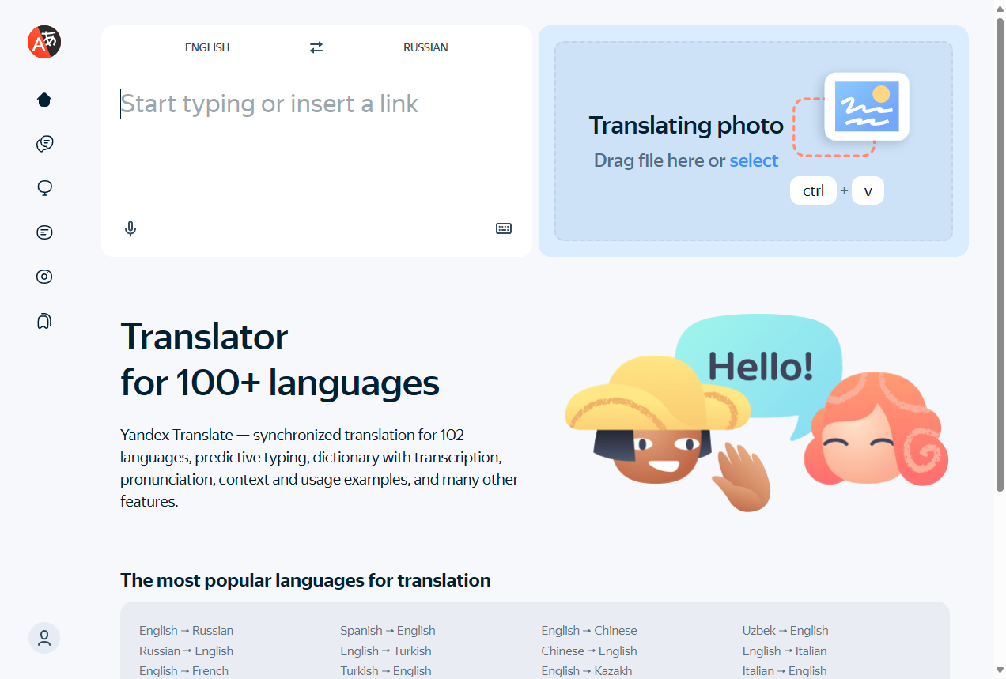Open the Uzbek → English translation pair
Image resolution: width=1006 pixels, height=679 pixels.
pyautogui.click(x=785, y=630)
